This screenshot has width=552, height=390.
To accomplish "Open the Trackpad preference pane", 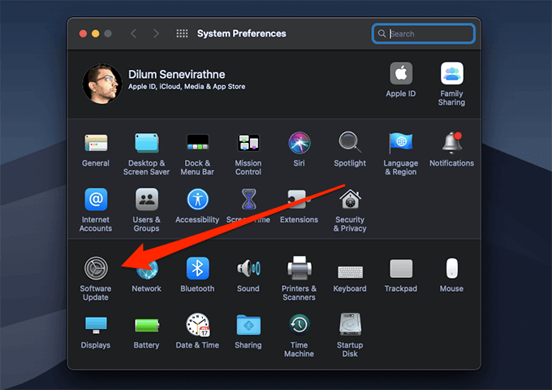I will (400, 269).
